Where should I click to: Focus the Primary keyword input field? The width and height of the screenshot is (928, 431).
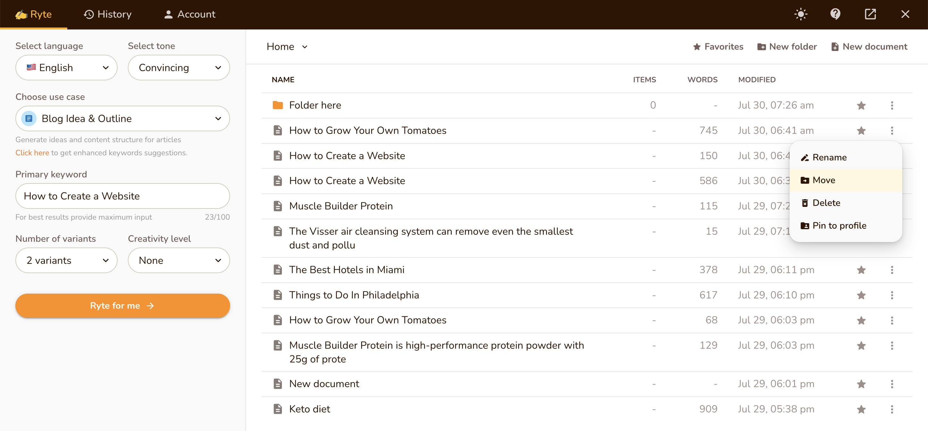click(122, 196)
